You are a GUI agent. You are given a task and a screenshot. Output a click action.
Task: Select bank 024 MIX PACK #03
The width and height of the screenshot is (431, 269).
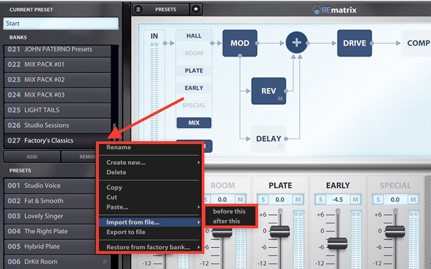pos(57,95)
